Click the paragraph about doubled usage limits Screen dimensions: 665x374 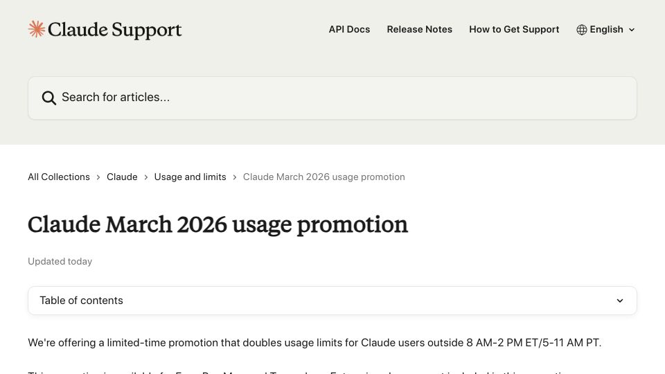click(x=314, y=343)
